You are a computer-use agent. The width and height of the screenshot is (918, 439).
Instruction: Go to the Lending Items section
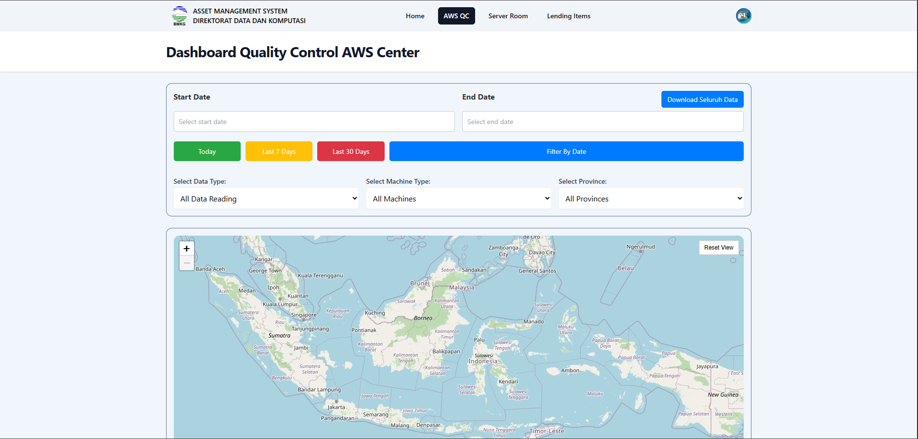click(x=568, y=15)
